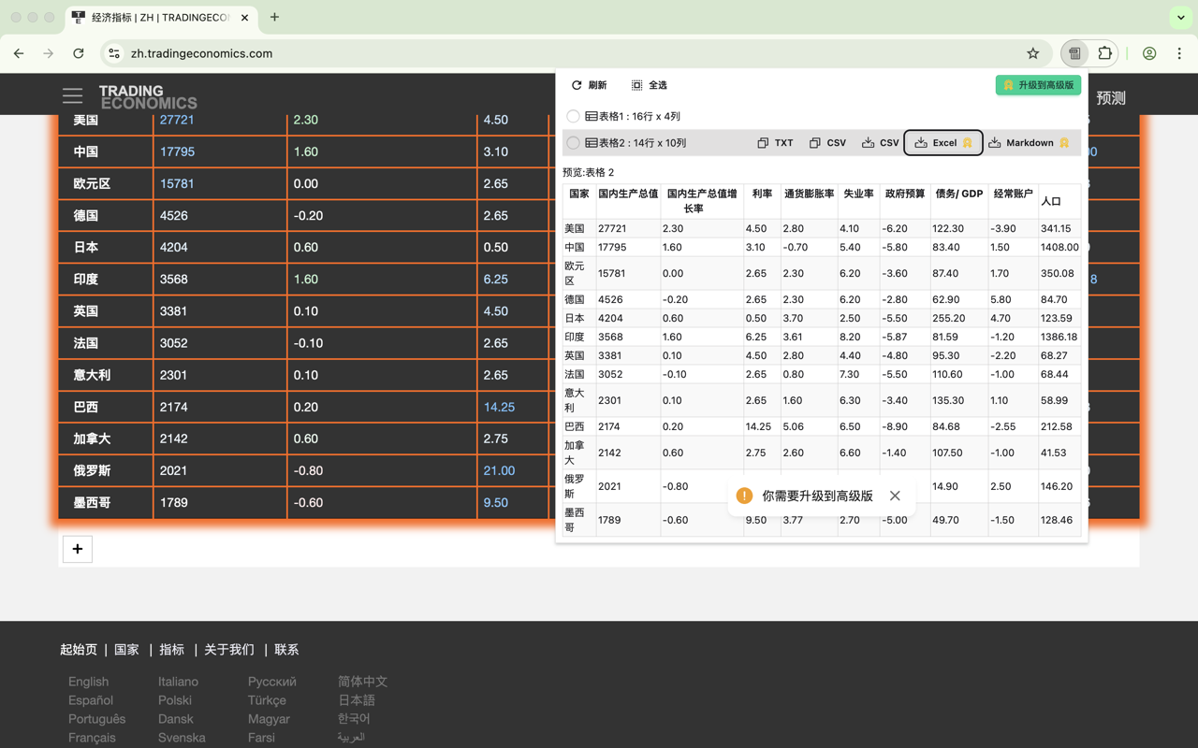Click the browser forward arrow
Screen dimensions: 1198x748
click(49, 53)
